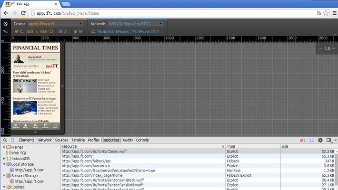Switch to the Network tab
Image resolution: width=338 pixels, height=190 pixels.
click(x=45, y=140)
